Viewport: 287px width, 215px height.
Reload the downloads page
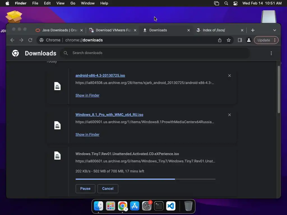30,40
